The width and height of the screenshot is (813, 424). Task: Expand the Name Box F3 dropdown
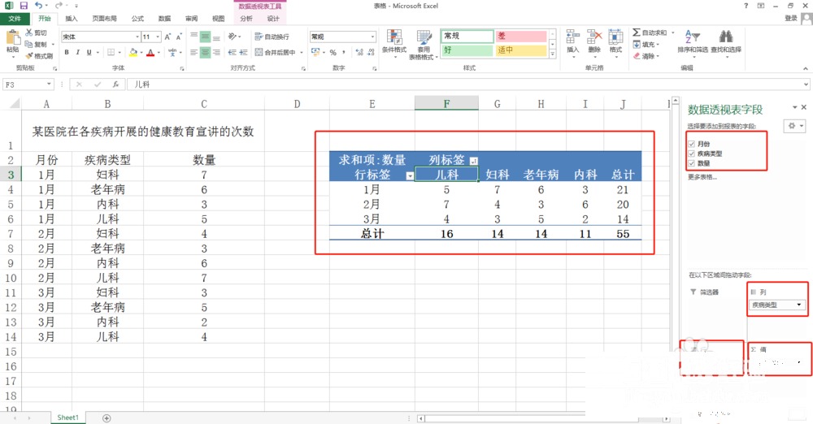pos(49,84)
